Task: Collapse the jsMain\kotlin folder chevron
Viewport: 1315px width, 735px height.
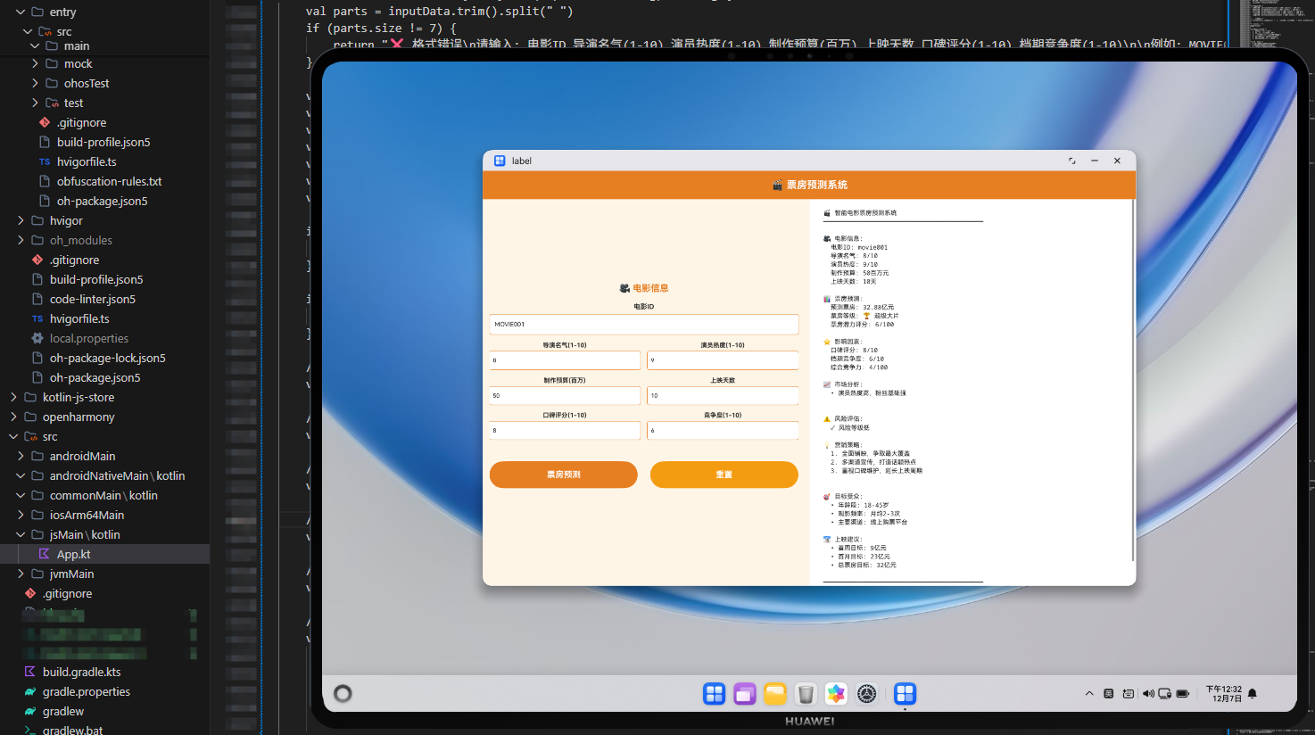Action: (x=21, y=534)
